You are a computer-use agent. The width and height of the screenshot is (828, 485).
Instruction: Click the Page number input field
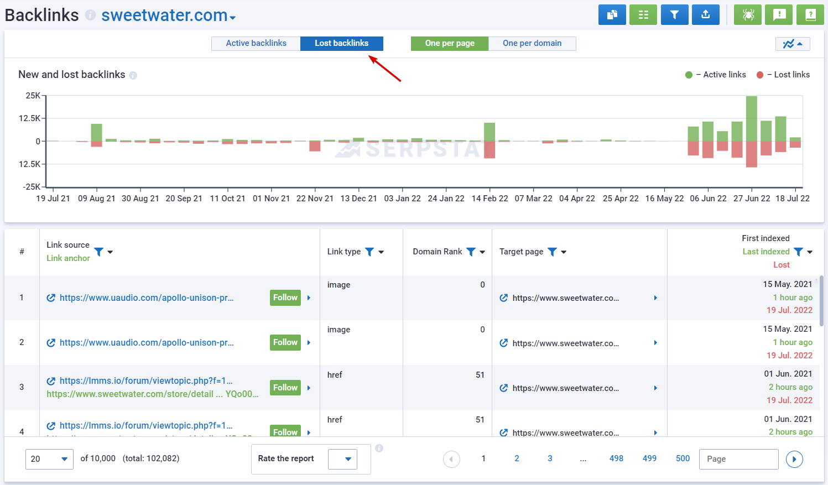(x=738, y=459)
